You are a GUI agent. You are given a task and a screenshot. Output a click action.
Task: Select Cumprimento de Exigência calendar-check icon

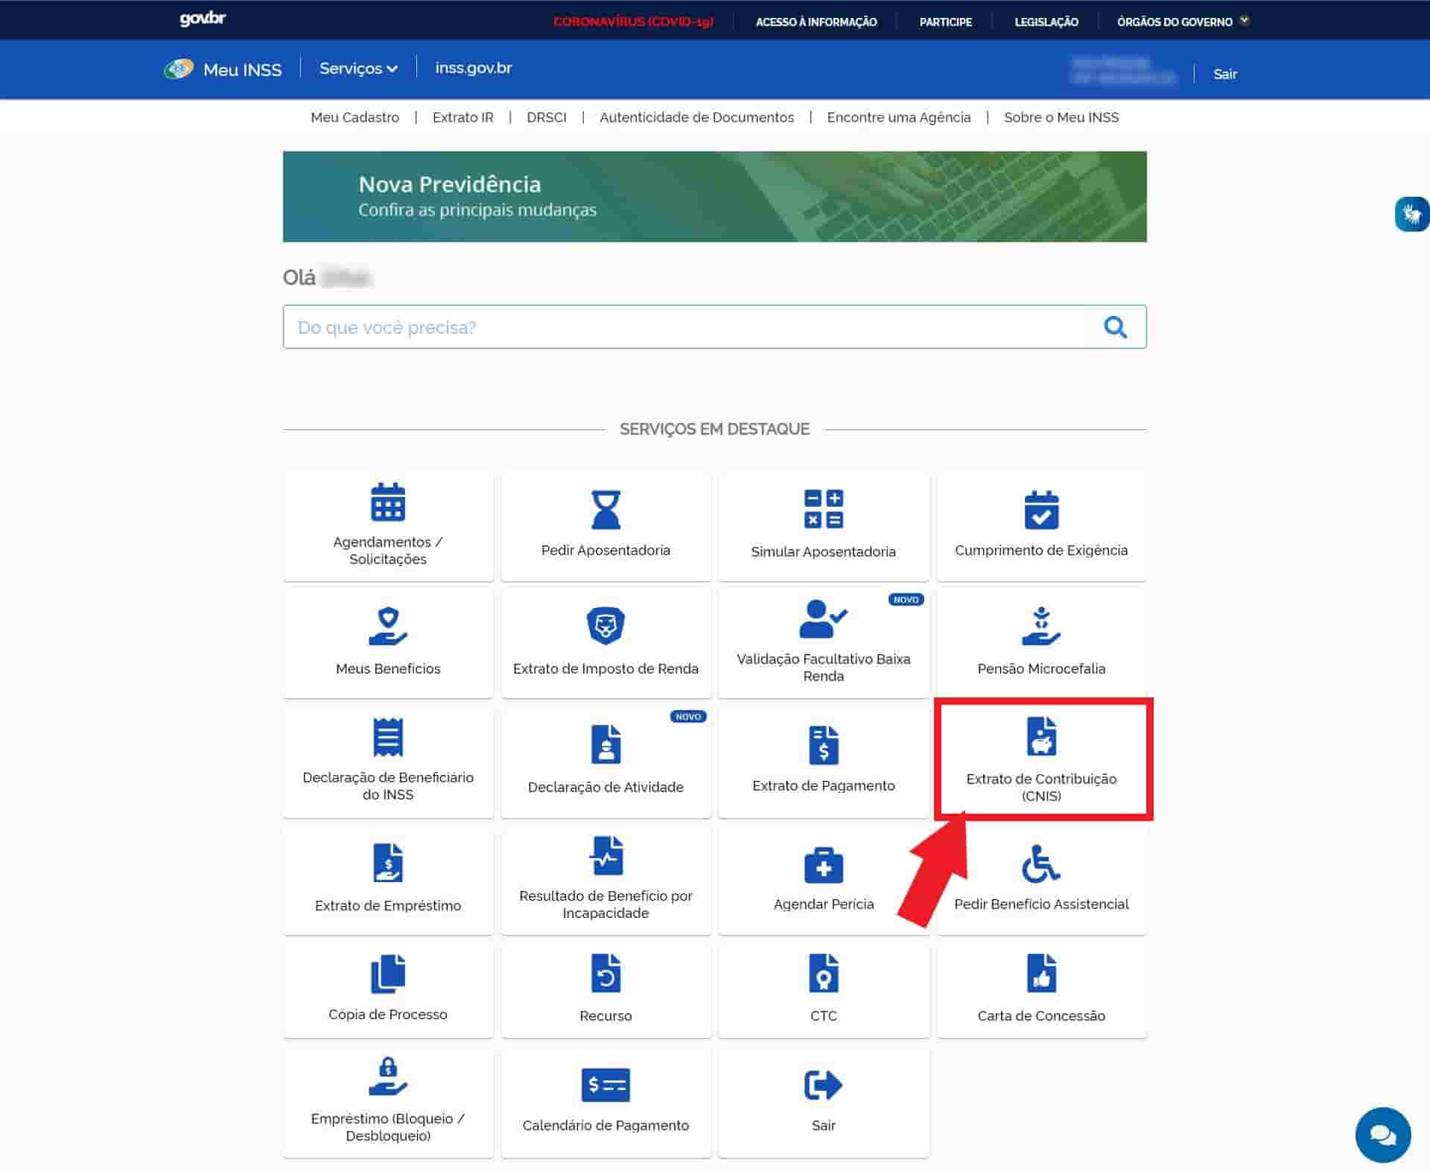[1041, 509]
